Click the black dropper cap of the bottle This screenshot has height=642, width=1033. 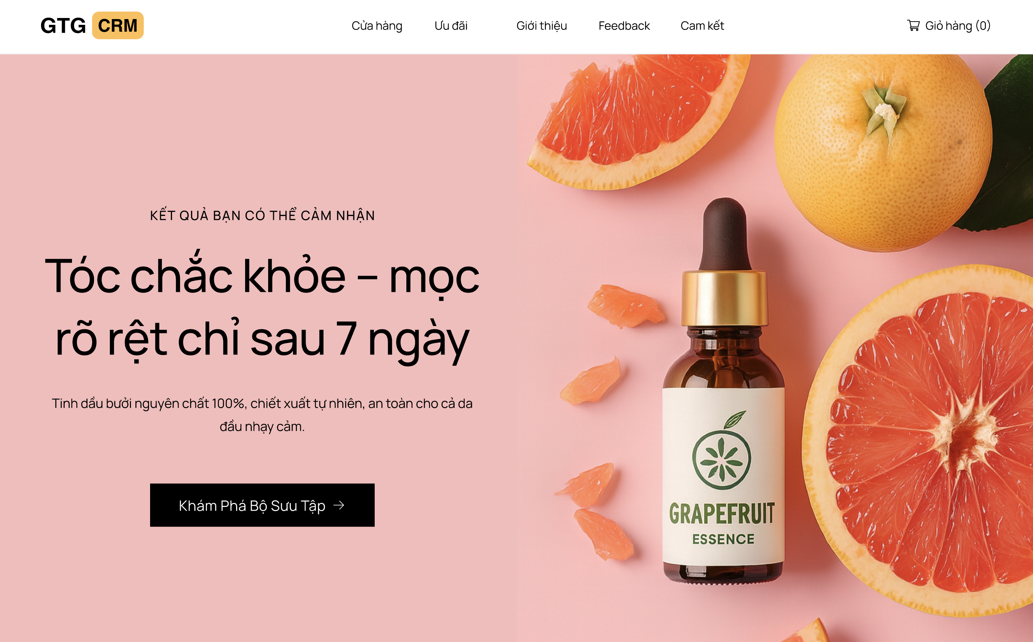pos(725,234)
